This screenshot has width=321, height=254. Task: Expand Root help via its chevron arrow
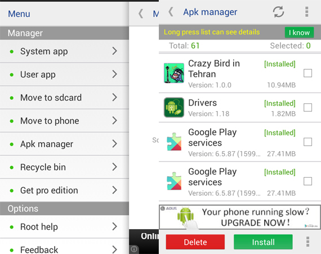click(x=115, y=226)
